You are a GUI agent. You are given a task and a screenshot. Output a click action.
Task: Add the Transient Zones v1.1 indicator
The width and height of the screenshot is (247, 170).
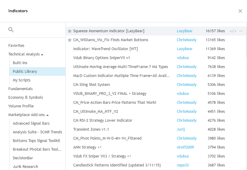(91, 129)
